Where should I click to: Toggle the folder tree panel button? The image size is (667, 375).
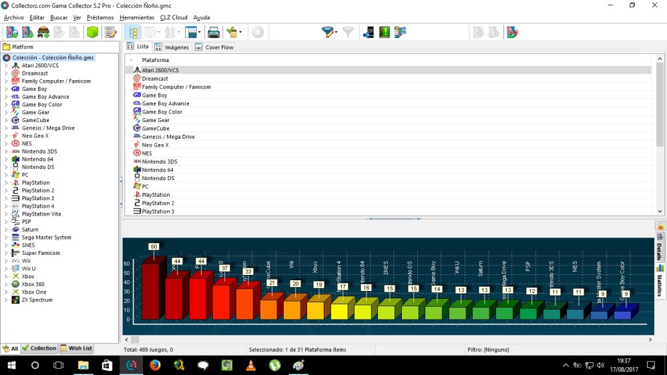133,32
